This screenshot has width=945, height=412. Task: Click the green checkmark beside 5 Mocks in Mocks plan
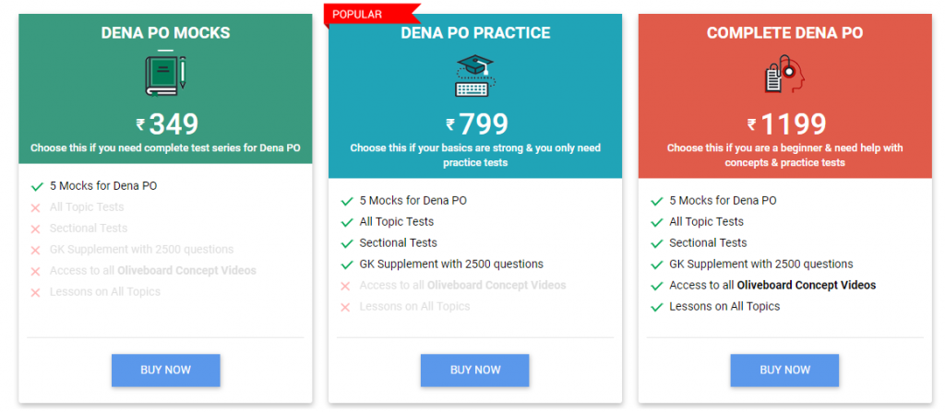click(36, 187)
